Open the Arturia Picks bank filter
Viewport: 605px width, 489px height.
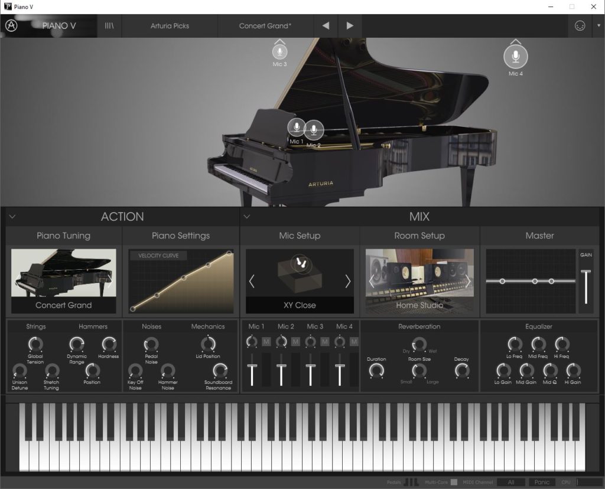tap(170, 26)
